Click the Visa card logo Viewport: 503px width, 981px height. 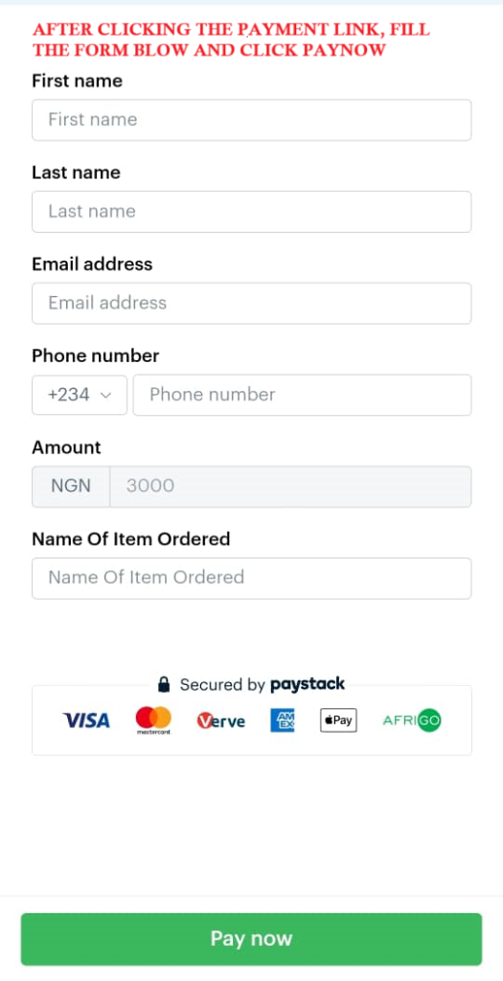click(85, 720)
